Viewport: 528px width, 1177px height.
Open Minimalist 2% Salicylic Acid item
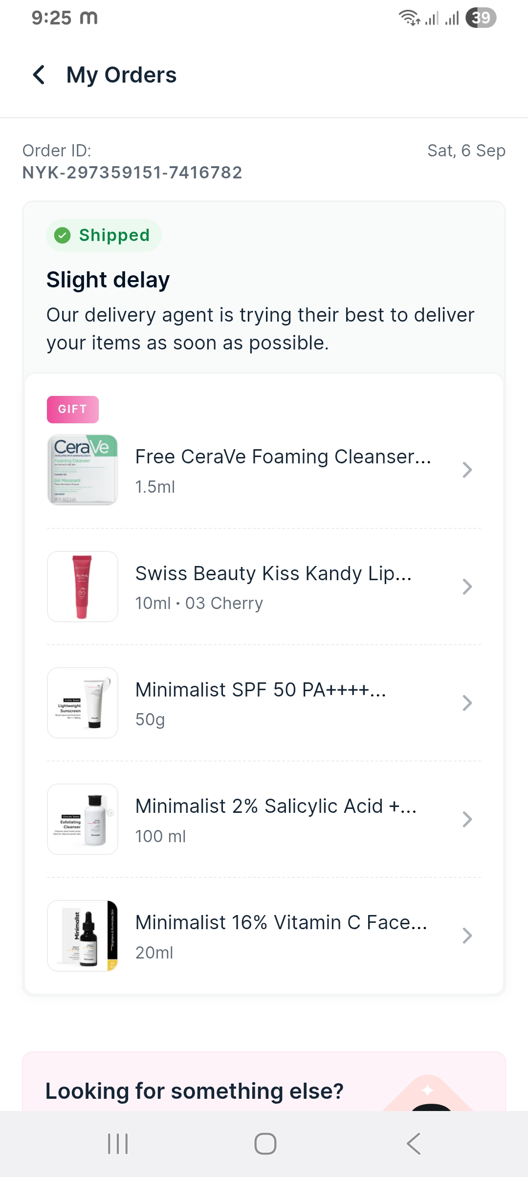pos(276,806)
